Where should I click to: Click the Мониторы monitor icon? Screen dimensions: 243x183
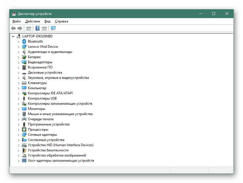coord(24,108)
